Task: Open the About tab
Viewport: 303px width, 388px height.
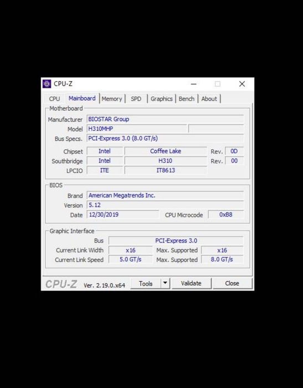Action: [209, 99]
